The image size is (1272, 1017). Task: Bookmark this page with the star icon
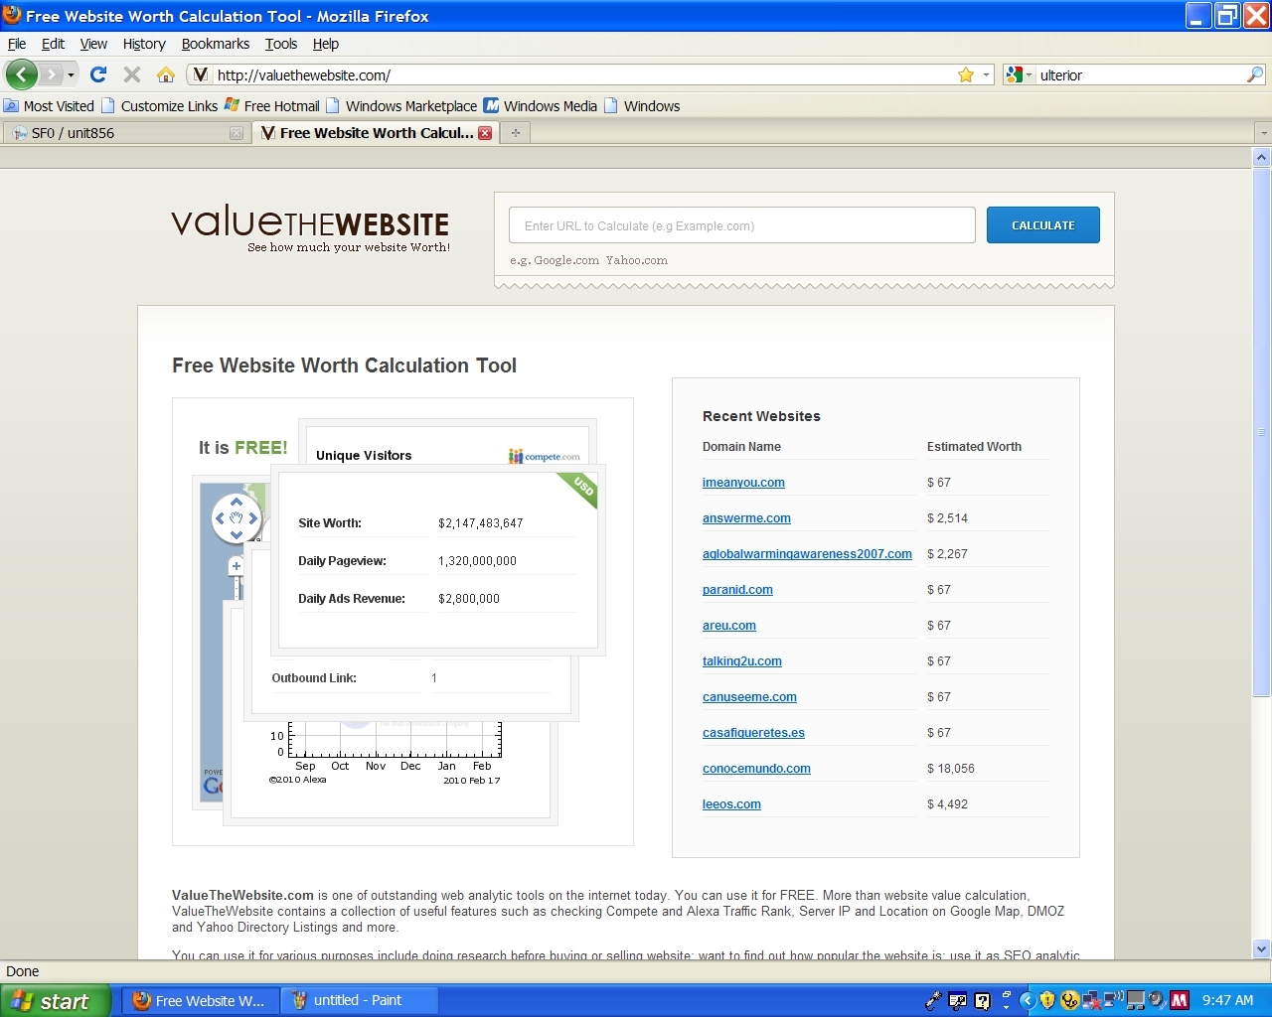[965, 74]
